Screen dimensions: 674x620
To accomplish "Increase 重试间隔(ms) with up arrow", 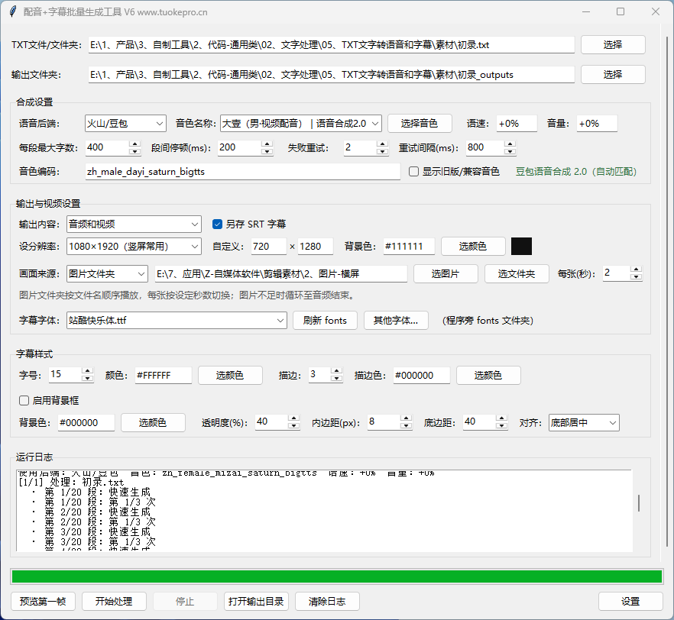I will pos(510,144).
